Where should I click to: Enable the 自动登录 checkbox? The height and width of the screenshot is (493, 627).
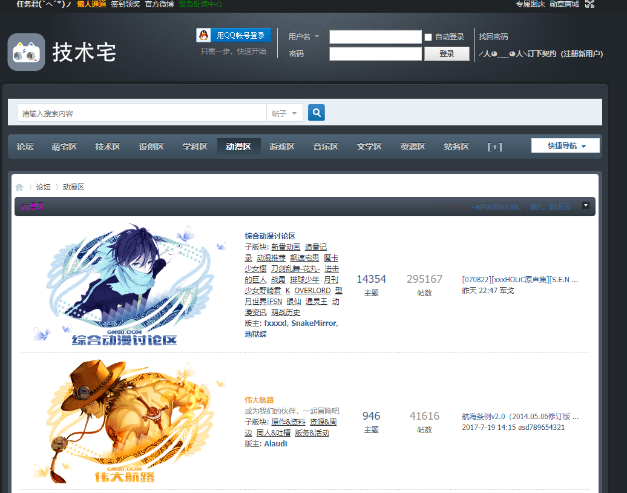428,37
